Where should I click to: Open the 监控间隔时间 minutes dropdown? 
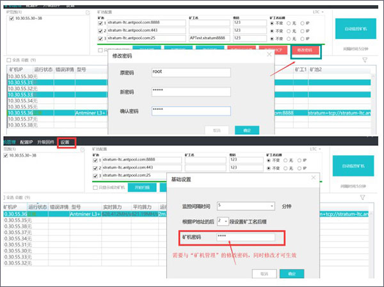click(x=246, y=206)
